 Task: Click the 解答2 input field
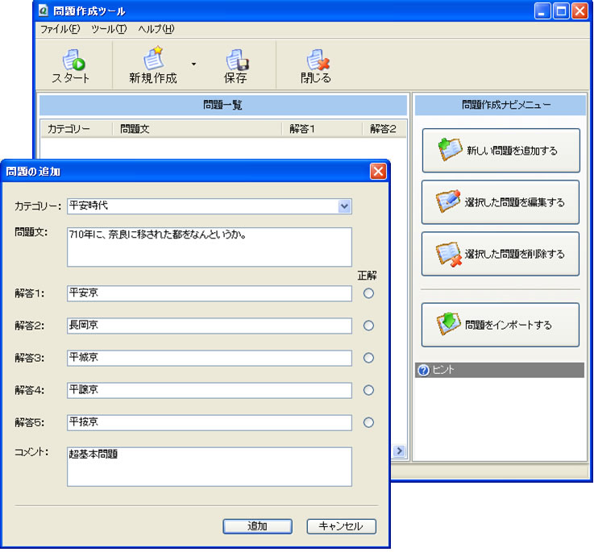210,326
